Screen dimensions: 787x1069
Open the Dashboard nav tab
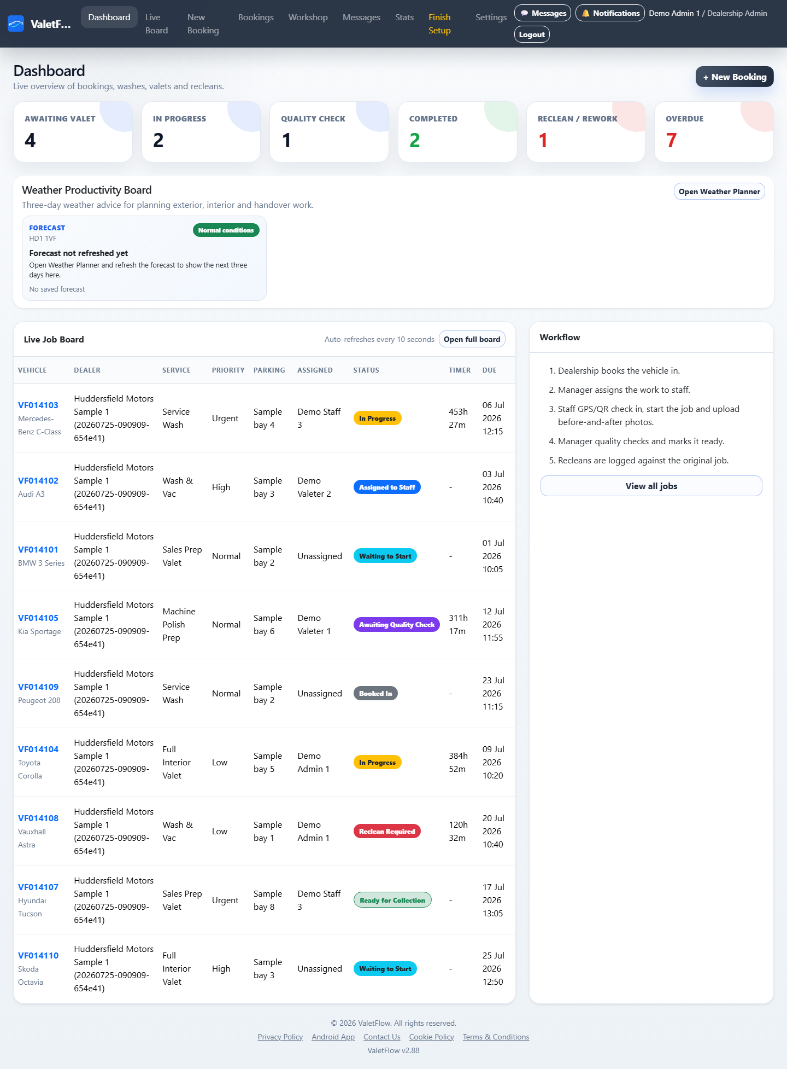pyautogui.click(x=109, y=18)
